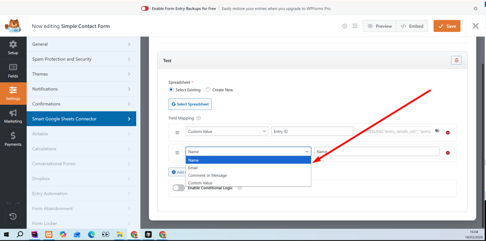Click the undo arrow icon
Screen dimensions: 486x241
click(9, 203)
